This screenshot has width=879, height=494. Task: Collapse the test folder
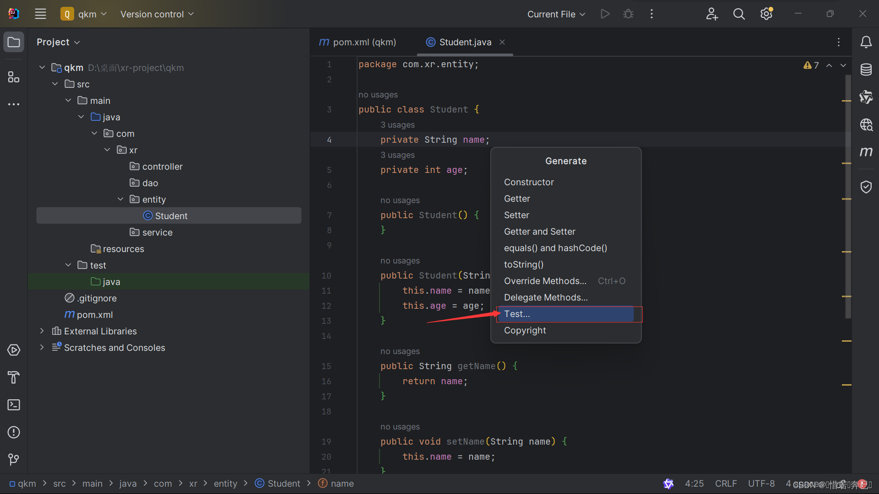(68, 265)
